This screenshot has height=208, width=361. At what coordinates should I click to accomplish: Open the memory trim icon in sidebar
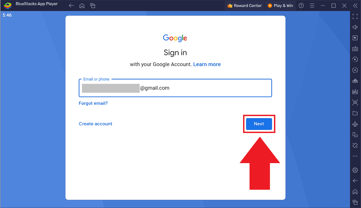355,81
